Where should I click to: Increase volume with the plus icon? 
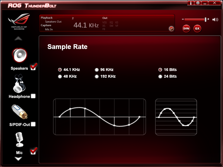208,19
